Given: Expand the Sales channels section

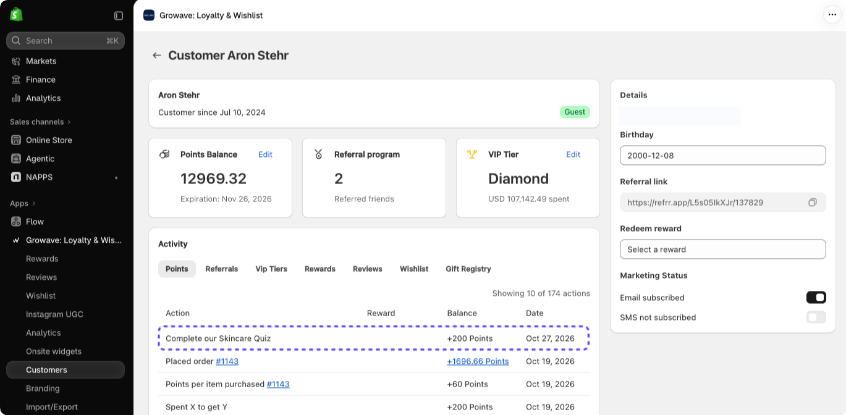Looking at the screenshot, I should (40, 122).
